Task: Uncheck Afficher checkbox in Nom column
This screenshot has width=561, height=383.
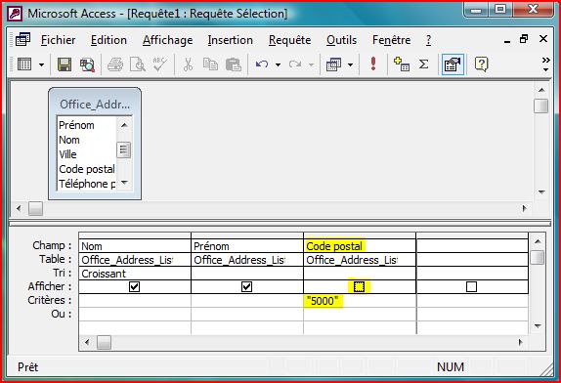Action: tap(134, 287)
